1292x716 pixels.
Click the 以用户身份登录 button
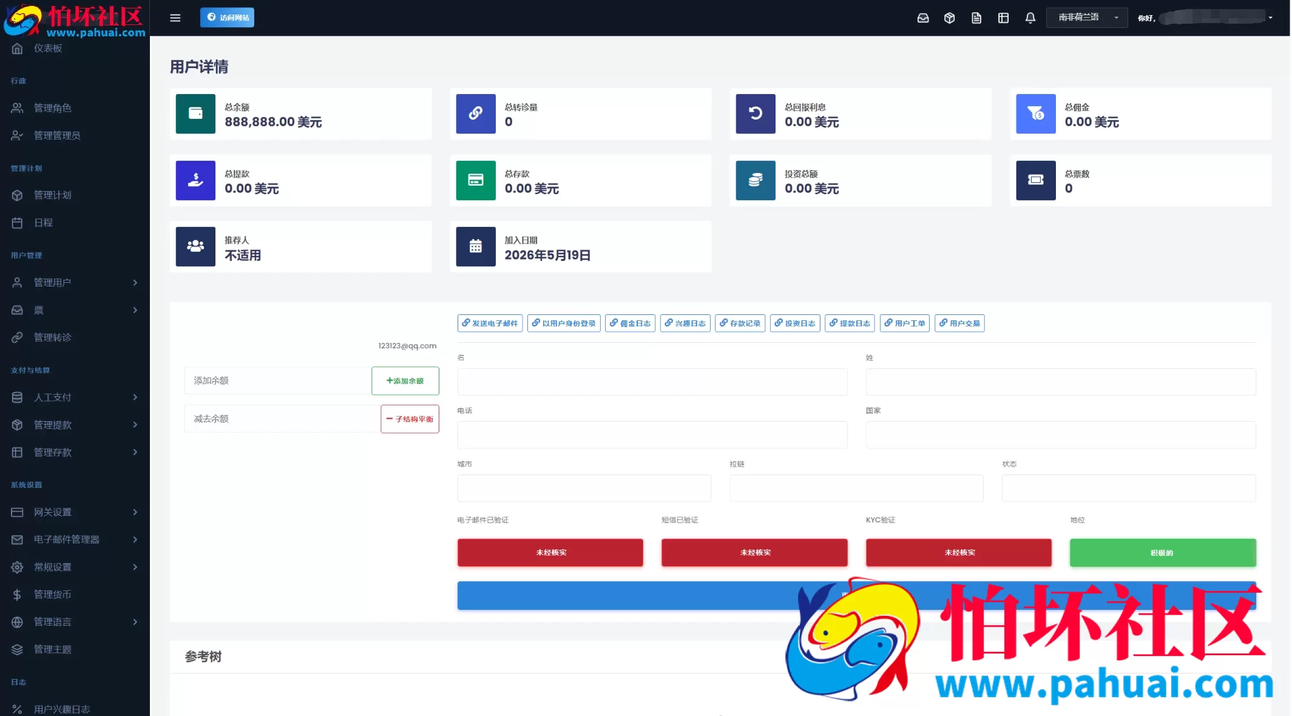click(564, 323)
